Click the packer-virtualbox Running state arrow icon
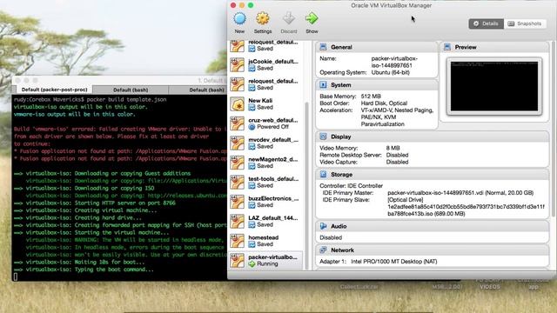Viewport: 557px width, 313px height. pos(252,263)
